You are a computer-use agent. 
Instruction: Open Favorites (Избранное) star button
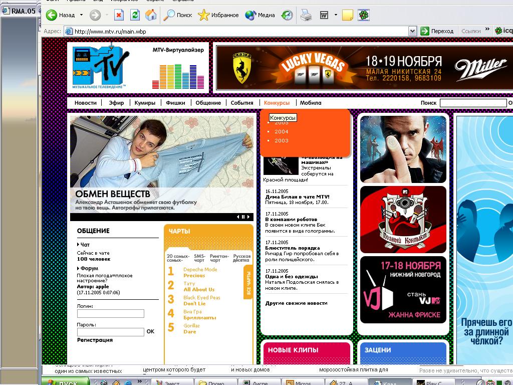click(x=218, y=15)
